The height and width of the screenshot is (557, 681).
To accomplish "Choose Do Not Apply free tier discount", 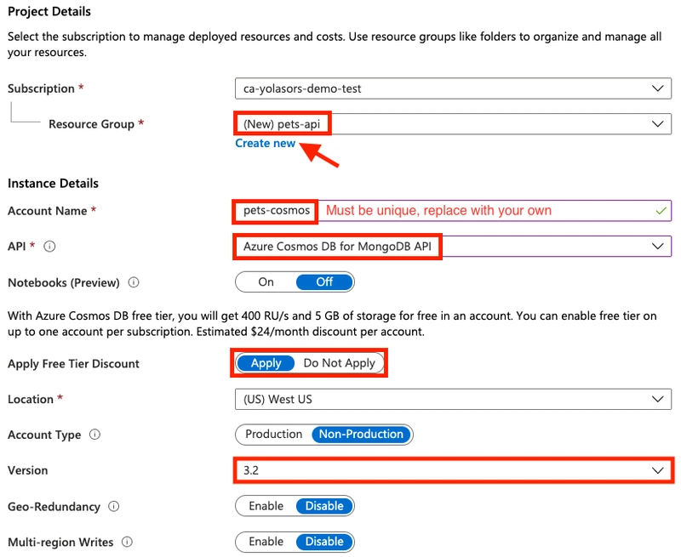I will 339,362.
